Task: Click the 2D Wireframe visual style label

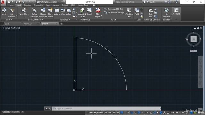Action: (x=14, y=28)
